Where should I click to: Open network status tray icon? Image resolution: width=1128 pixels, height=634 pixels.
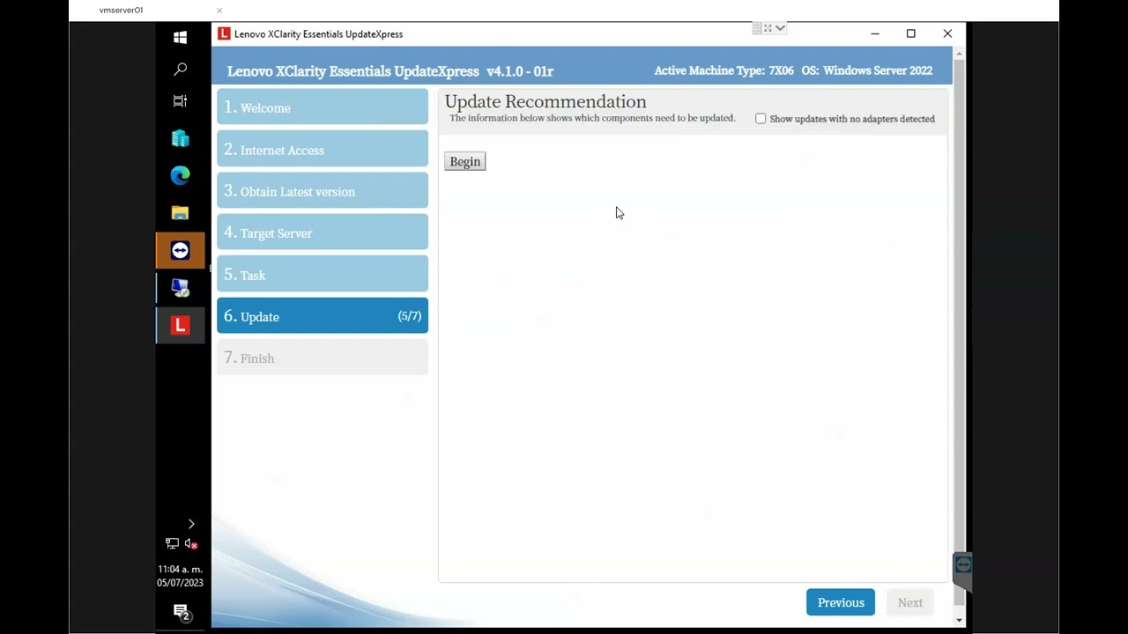click(172, 544)
